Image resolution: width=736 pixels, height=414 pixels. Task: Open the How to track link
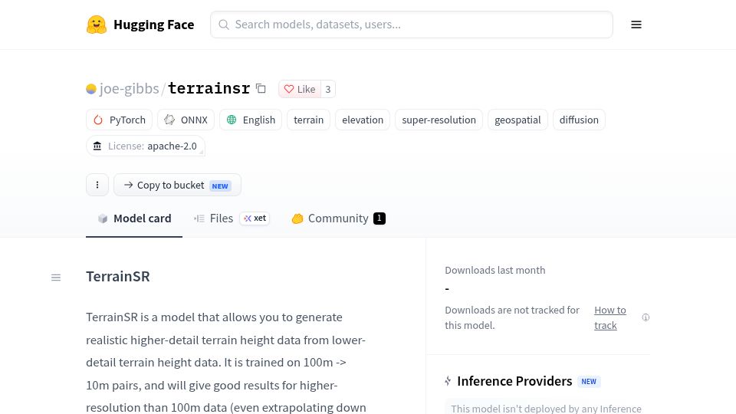point(610,317)
